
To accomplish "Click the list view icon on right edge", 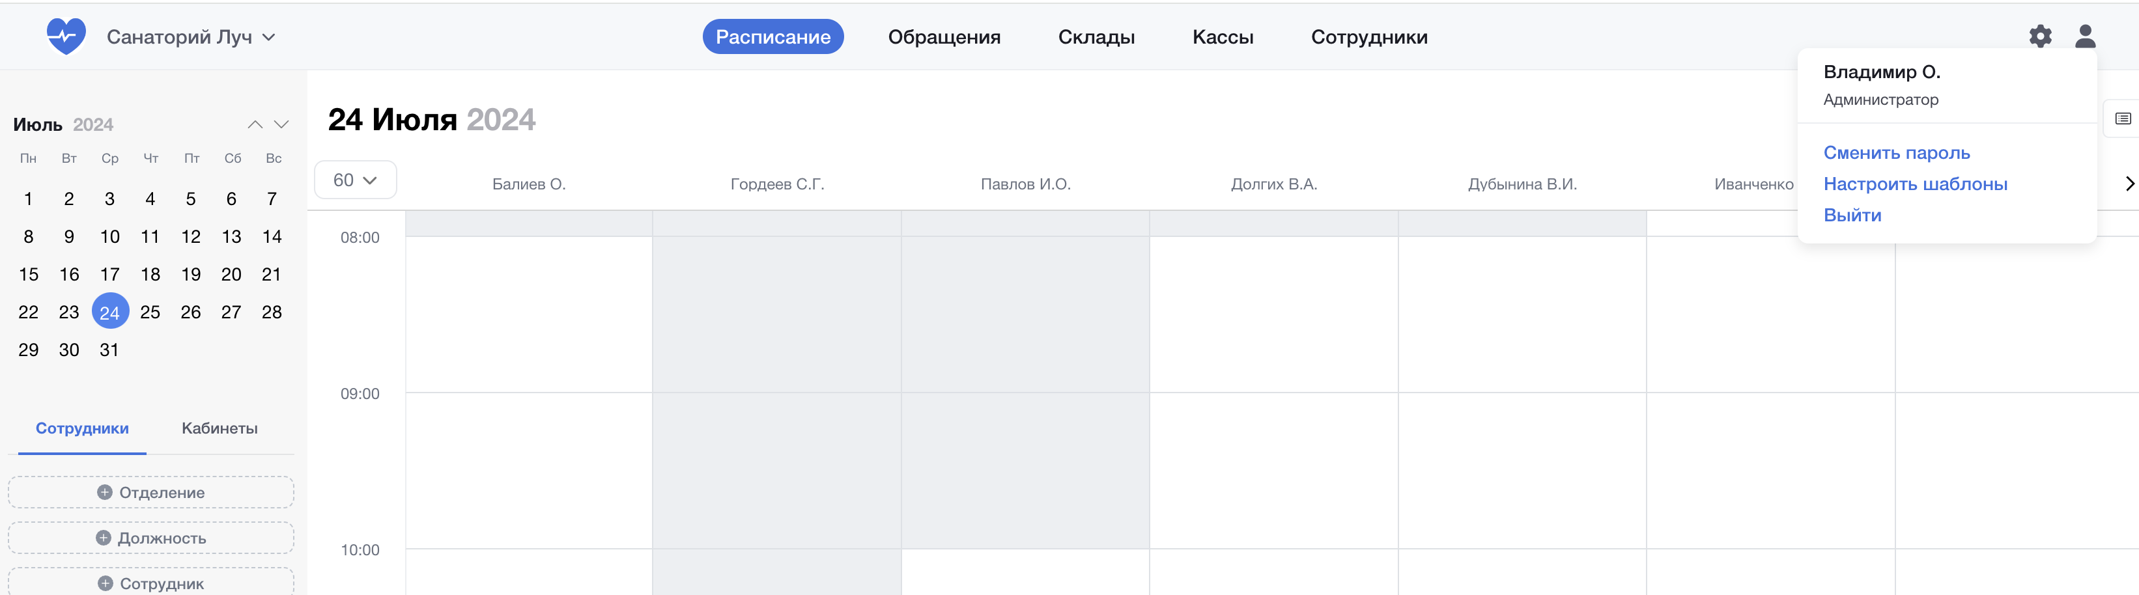I will pos(2123,118).
